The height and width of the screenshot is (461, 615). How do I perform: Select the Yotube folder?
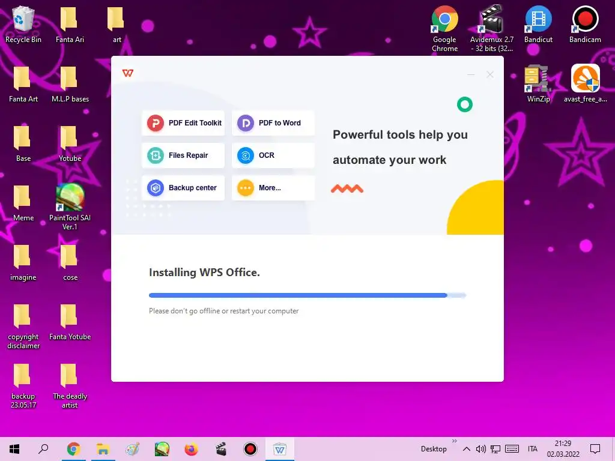click(x=70, y=143)
